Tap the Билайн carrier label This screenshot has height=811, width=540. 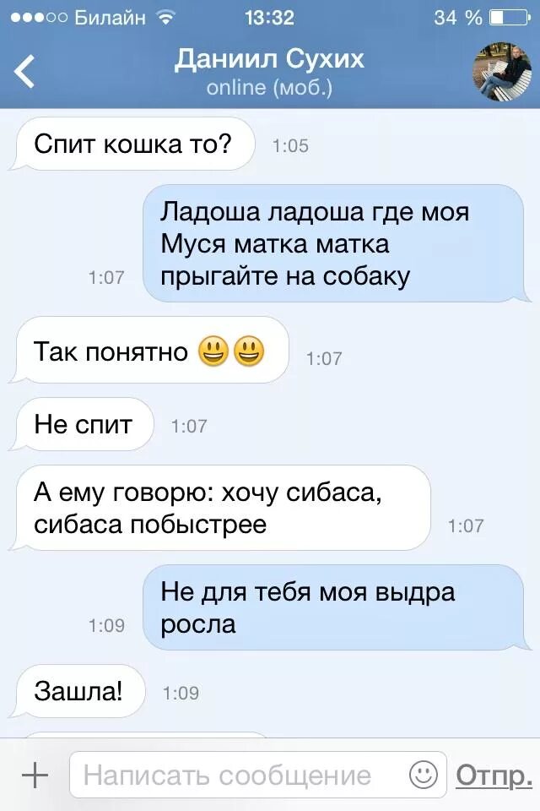(110, 18)
